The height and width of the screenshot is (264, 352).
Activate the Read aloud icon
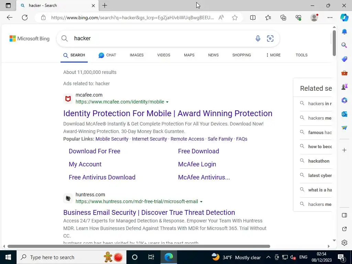pyautogui.click(x=221, y=18)
